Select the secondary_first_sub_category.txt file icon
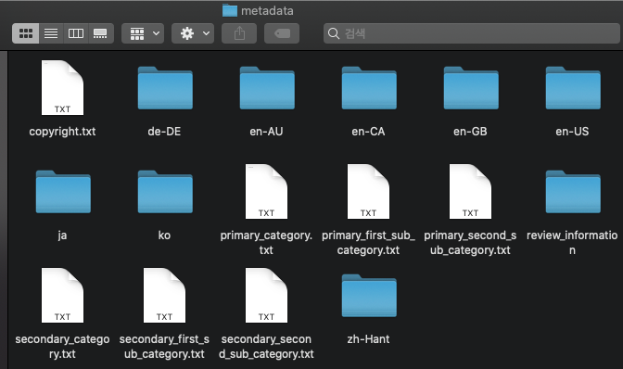This screenshot has width=623, height=369. pyautogui.click(x=164, y=295)
